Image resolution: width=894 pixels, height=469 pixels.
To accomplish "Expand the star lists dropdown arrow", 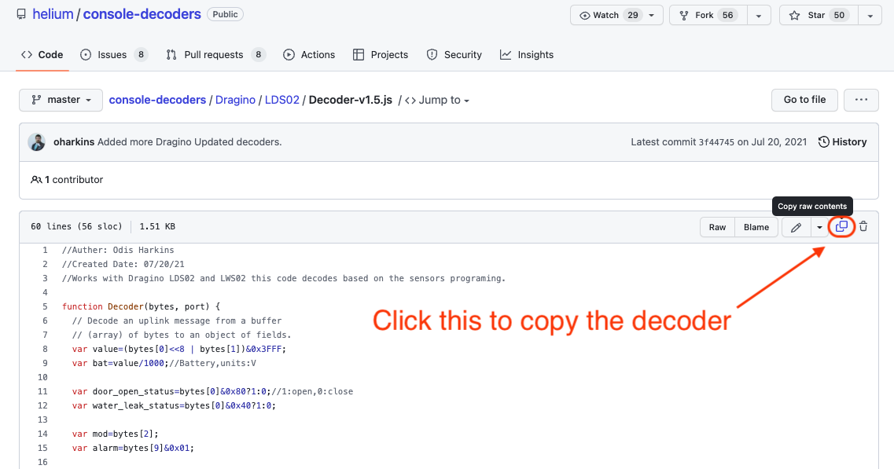I will pyautogui.click(x=869, y=15).
